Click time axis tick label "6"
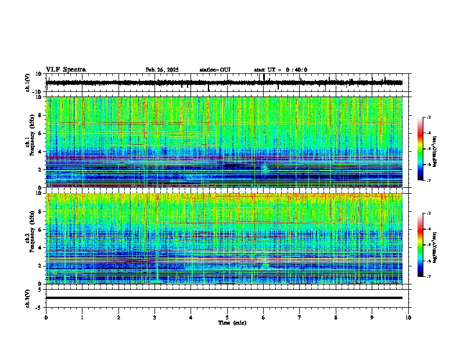 click(264, 318)
